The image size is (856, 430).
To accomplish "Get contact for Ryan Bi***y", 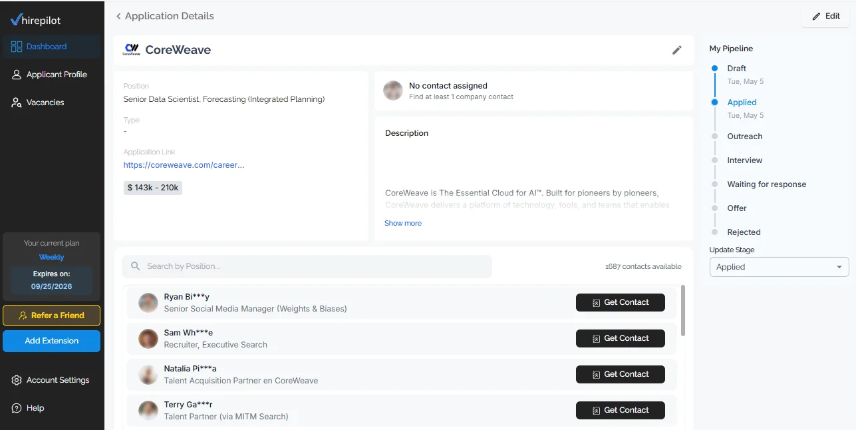I will [x=621, y=302].
